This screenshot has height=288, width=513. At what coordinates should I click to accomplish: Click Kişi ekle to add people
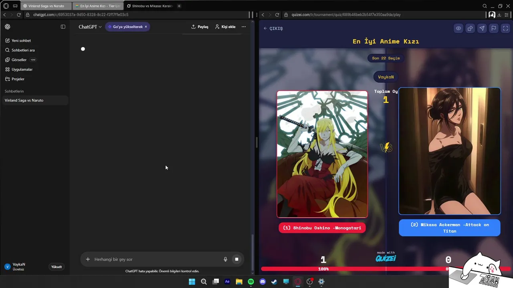tap(225, 27)
